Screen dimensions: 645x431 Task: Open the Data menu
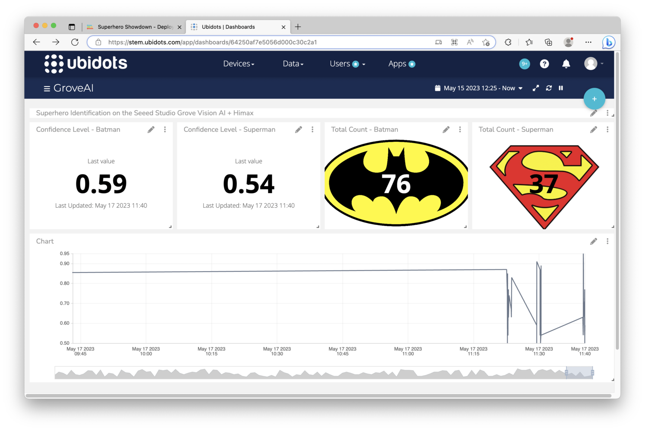pyautogui.click(x=293, y=64)
